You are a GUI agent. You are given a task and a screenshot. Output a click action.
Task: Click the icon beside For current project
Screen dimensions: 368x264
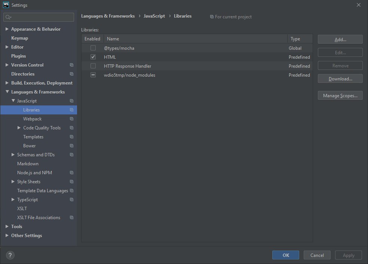tap(212, 17)
